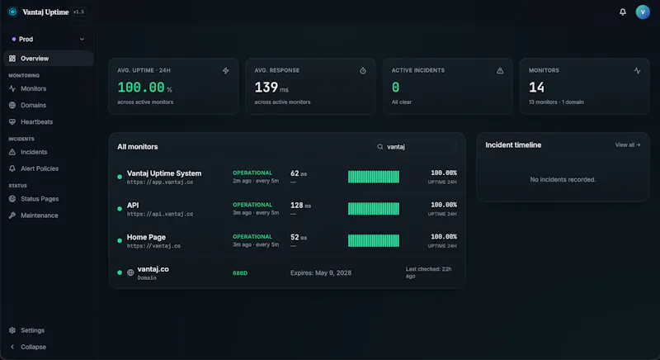Image resolution: width=660 pixels, height=360 pixels.
Task: Click the '13 monitors · 1 domain' text
Action: tap(556, 102)
